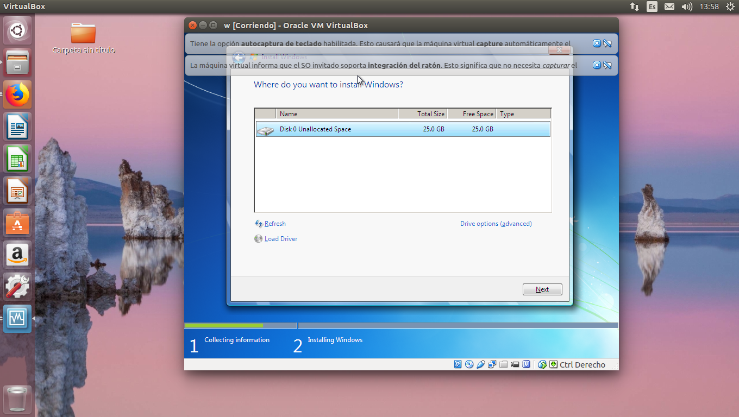Click the back arrow in Install Windows
This screenshot has height=417, width=739.
[239, 57]
